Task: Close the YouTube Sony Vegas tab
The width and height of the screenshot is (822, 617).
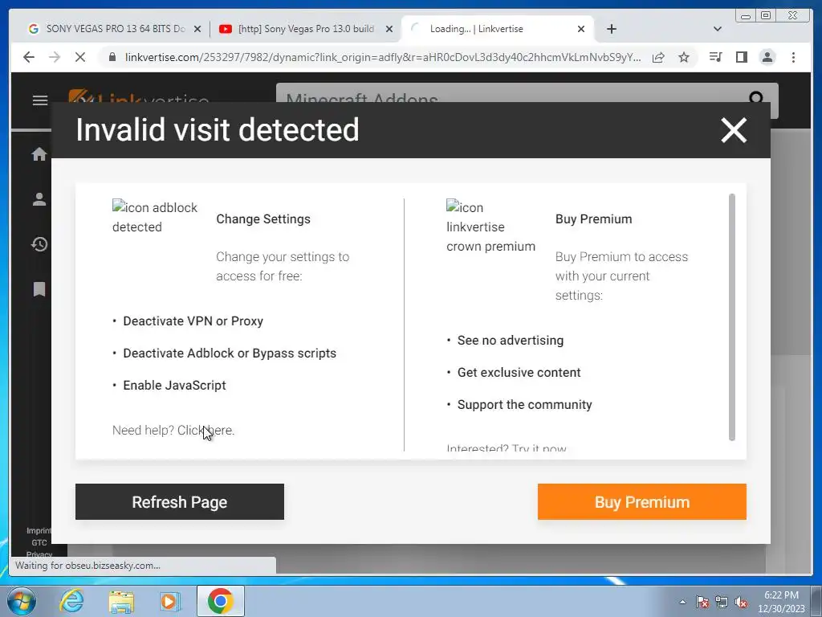Action: pos(389,29)
